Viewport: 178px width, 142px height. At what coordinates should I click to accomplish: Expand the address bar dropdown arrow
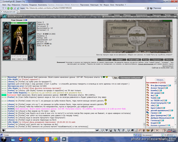click(x=145, y=8)
